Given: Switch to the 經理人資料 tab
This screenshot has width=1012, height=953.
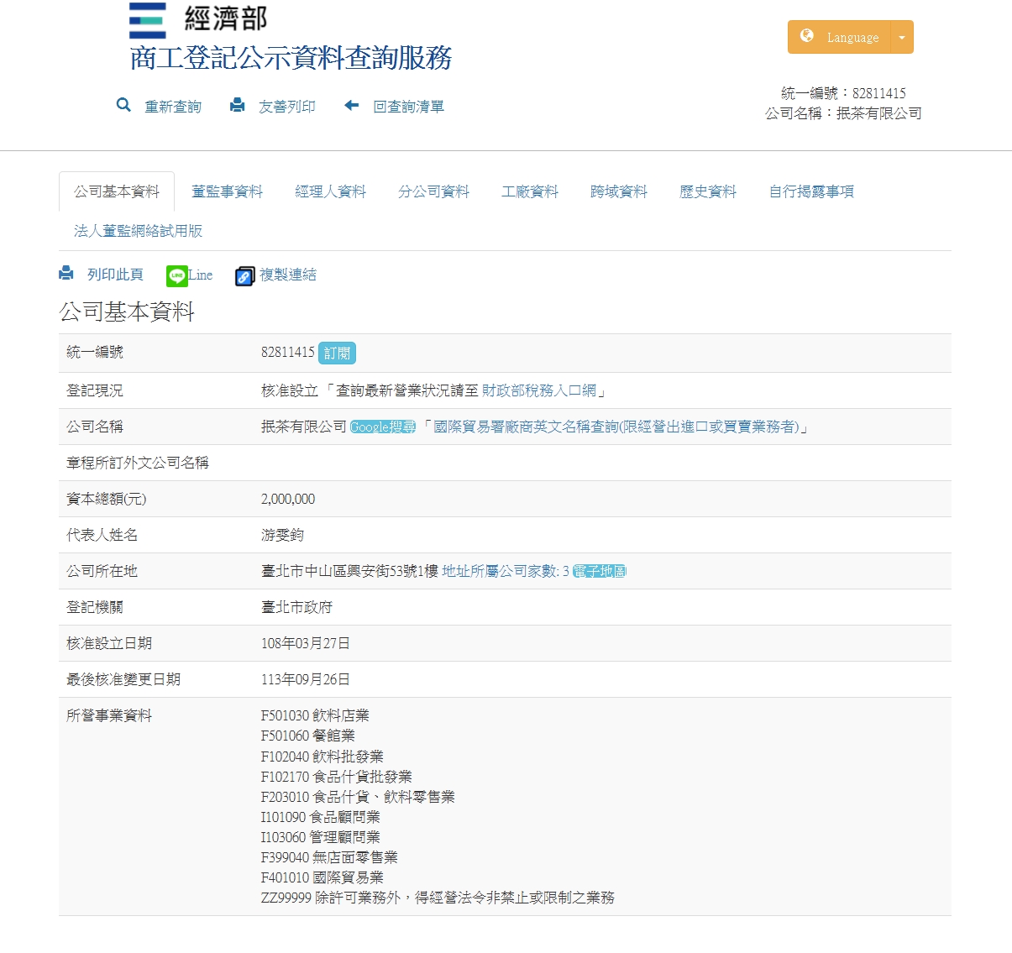Looking at the screenshot, I should [x=330, y=191].
